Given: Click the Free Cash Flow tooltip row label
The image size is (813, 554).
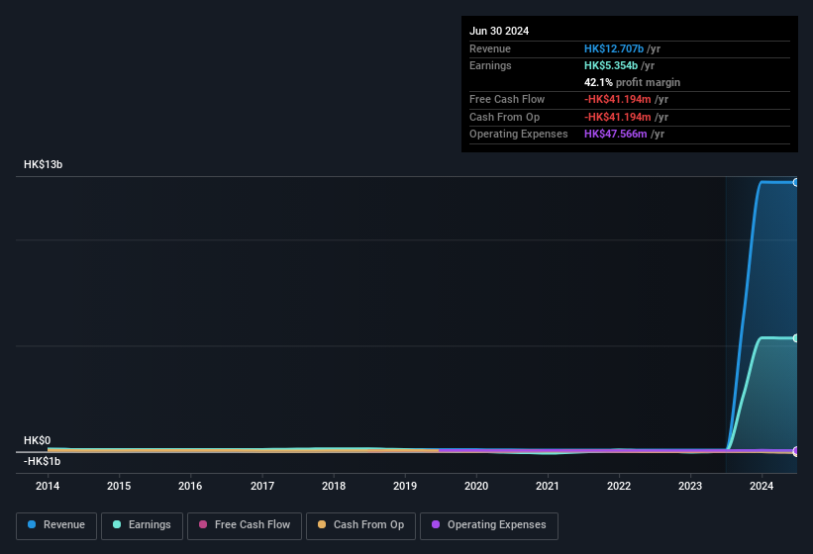Looking at the screenshot, I should pyautogui.click(x=507, y=99).
